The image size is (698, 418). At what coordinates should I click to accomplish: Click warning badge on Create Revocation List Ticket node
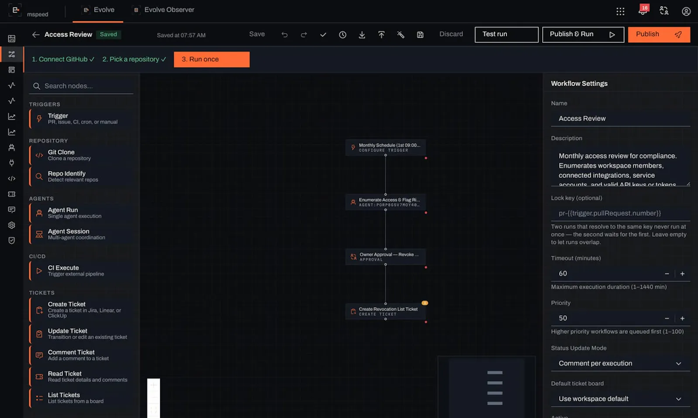(x=424, y=303)
